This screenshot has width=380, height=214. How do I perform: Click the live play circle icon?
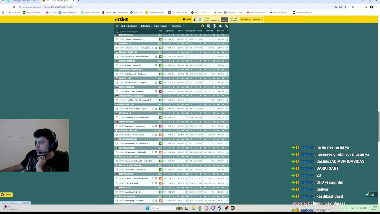tap(214, 26)
